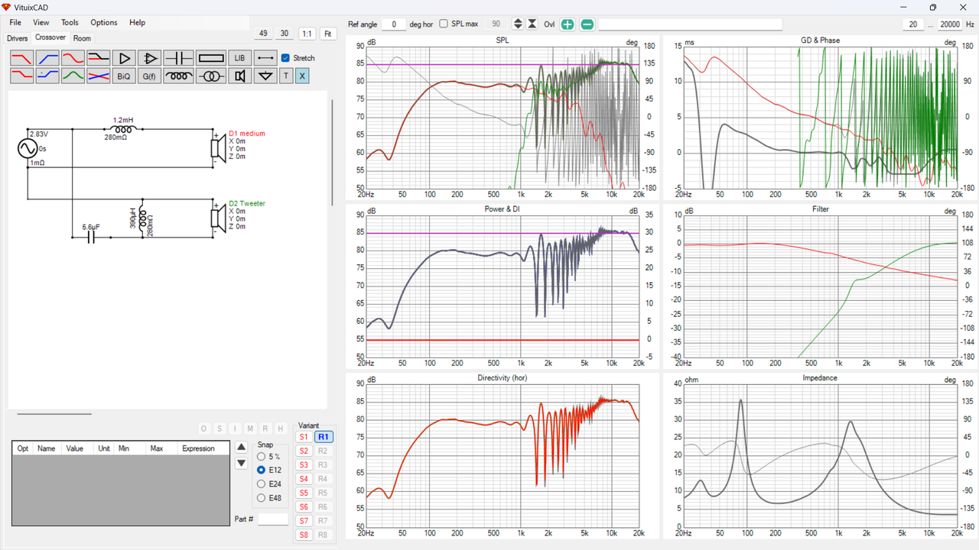Click the highlighted X toolbar button
Viewport: 979px width, 550px height.
pos(302,76)
